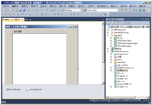Image resolution: width=152 pixels, height=105 pixels.
Task: Click the Paste clipboard icon
Action: [36, 10]
